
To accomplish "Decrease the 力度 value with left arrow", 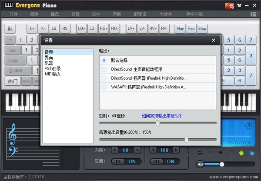I will [x=114, y=150].
